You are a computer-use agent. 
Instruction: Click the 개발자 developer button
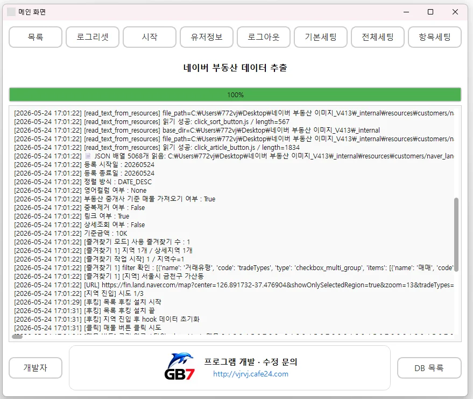pyautogui.click(x=36, y=368)
